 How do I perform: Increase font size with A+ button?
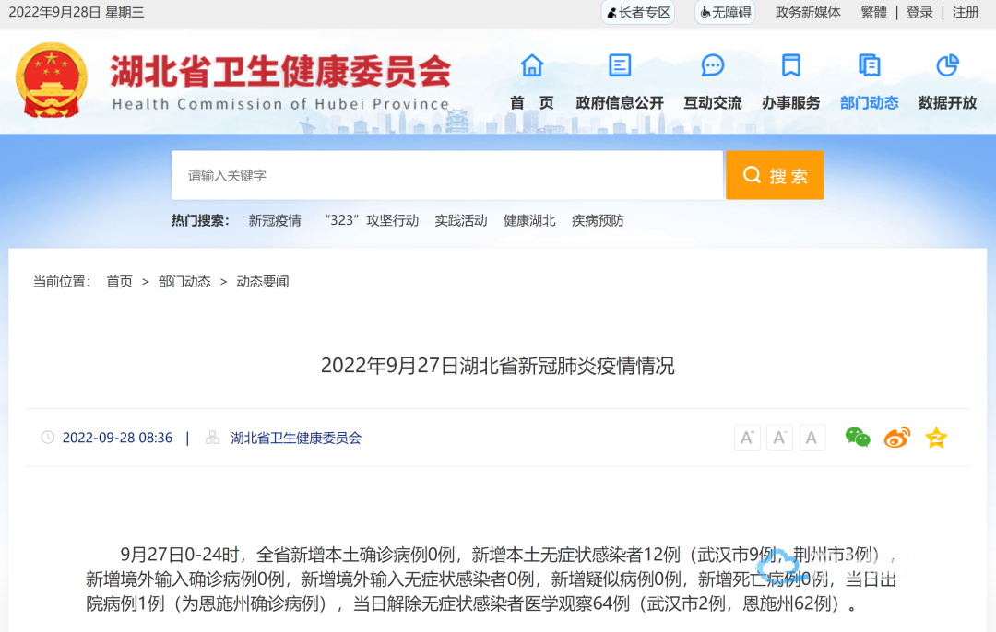click(747, 438)
